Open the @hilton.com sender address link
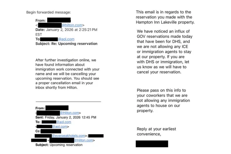231x154 pixels. click(x=72, y=25)
